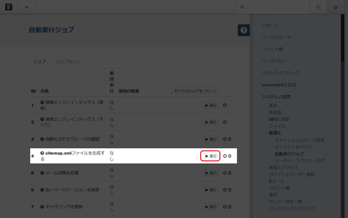Run the ギャザリングを更新 job
This screenshot has width=348, height=218.
click(211, 207)
